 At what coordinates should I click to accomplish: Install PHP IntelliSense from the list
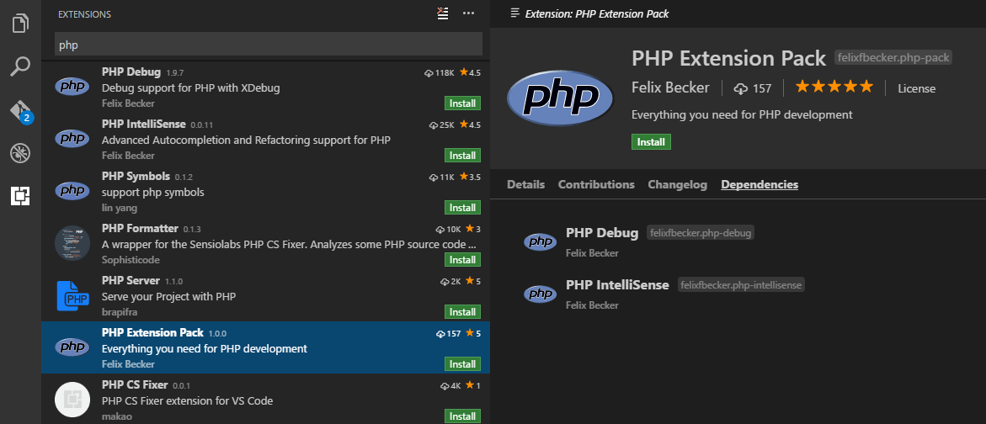click(462, 156)
